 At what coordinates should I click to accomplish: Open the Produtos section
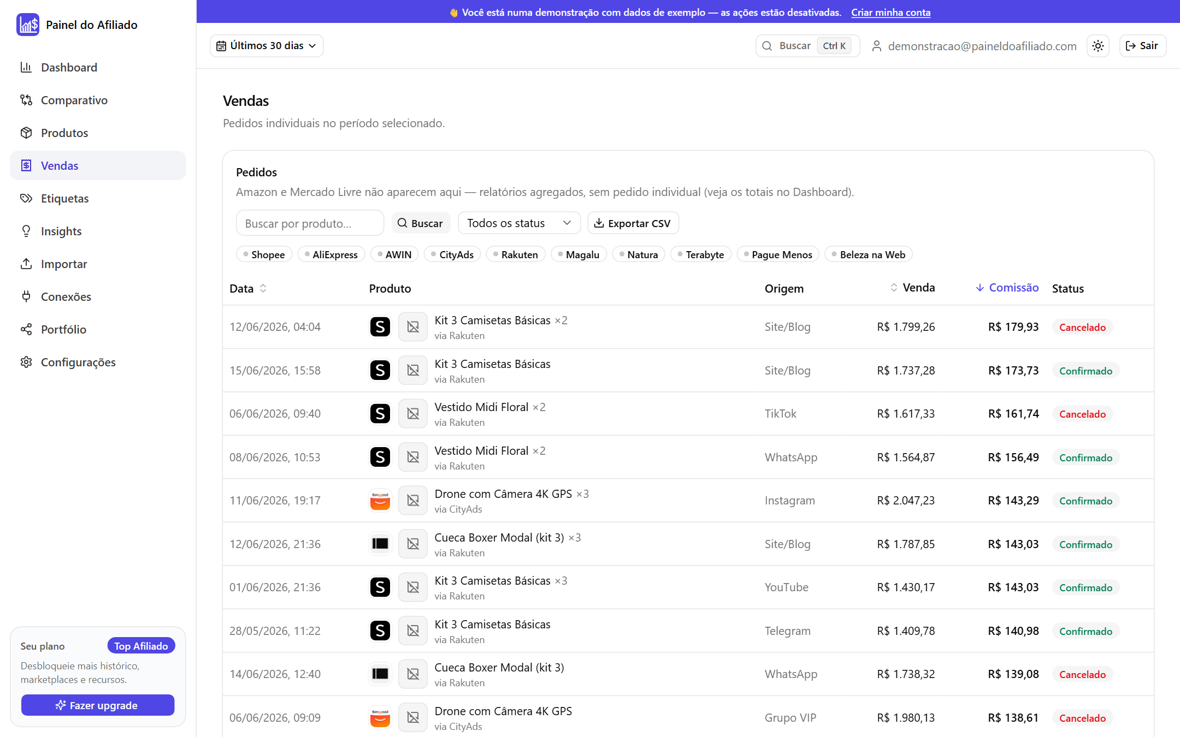[x=98, y=133]
